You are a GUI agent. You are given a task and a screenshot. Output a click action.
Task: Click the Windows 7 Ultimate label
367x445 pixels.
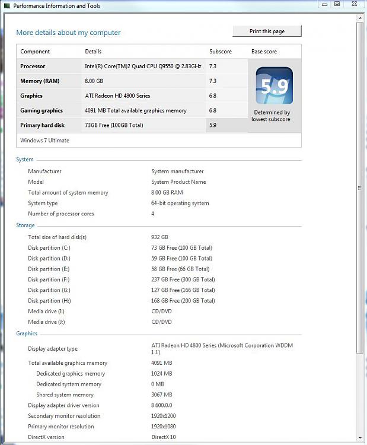pyautogui.click(x=44, y=141)
